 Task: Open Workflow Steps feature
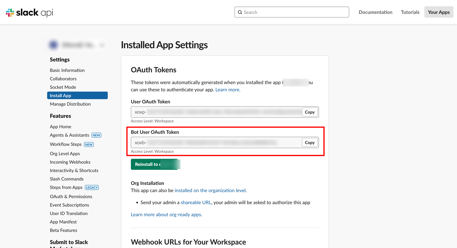[x=66, y=144]
